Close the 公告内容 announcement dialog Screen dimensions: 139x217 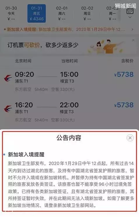tap(130, 138)
